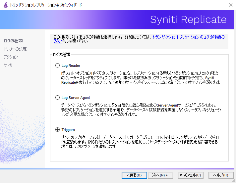
Task: Click the Log Server Agent description text
Action: tap(141, 110)
